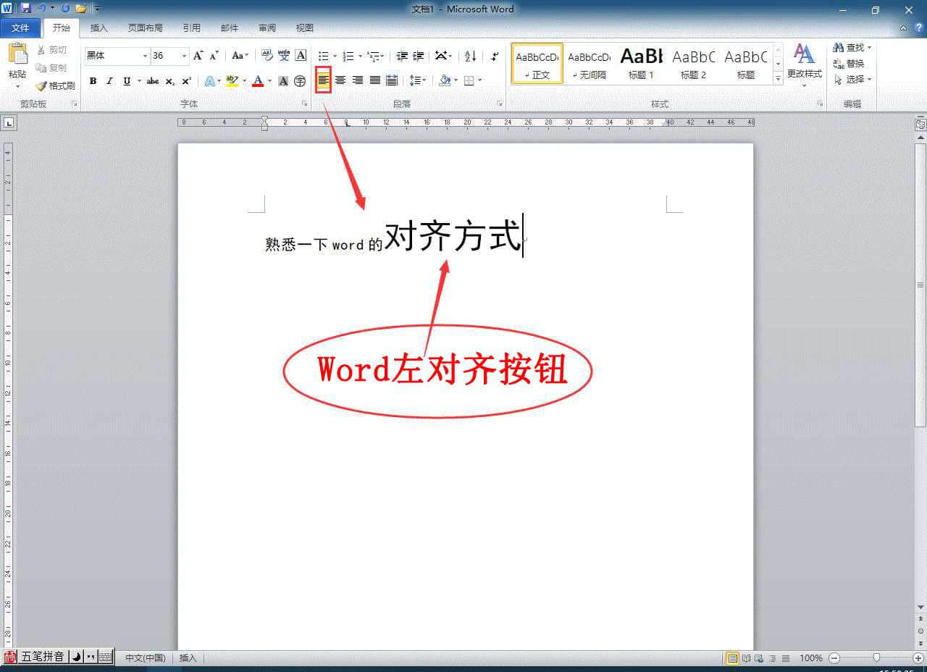The height and width of the screenshot is (672, 927).
Task: Open the Borders dropdown
Action: coord(480,80)
